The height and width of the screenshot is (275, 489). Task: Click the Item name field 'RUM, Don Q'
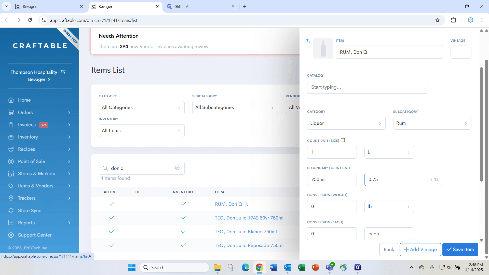click(x=389, y=52)
